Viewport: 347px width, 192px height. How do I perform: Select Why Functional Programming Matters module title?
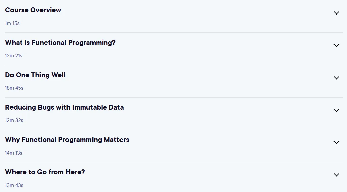point(67,140)
